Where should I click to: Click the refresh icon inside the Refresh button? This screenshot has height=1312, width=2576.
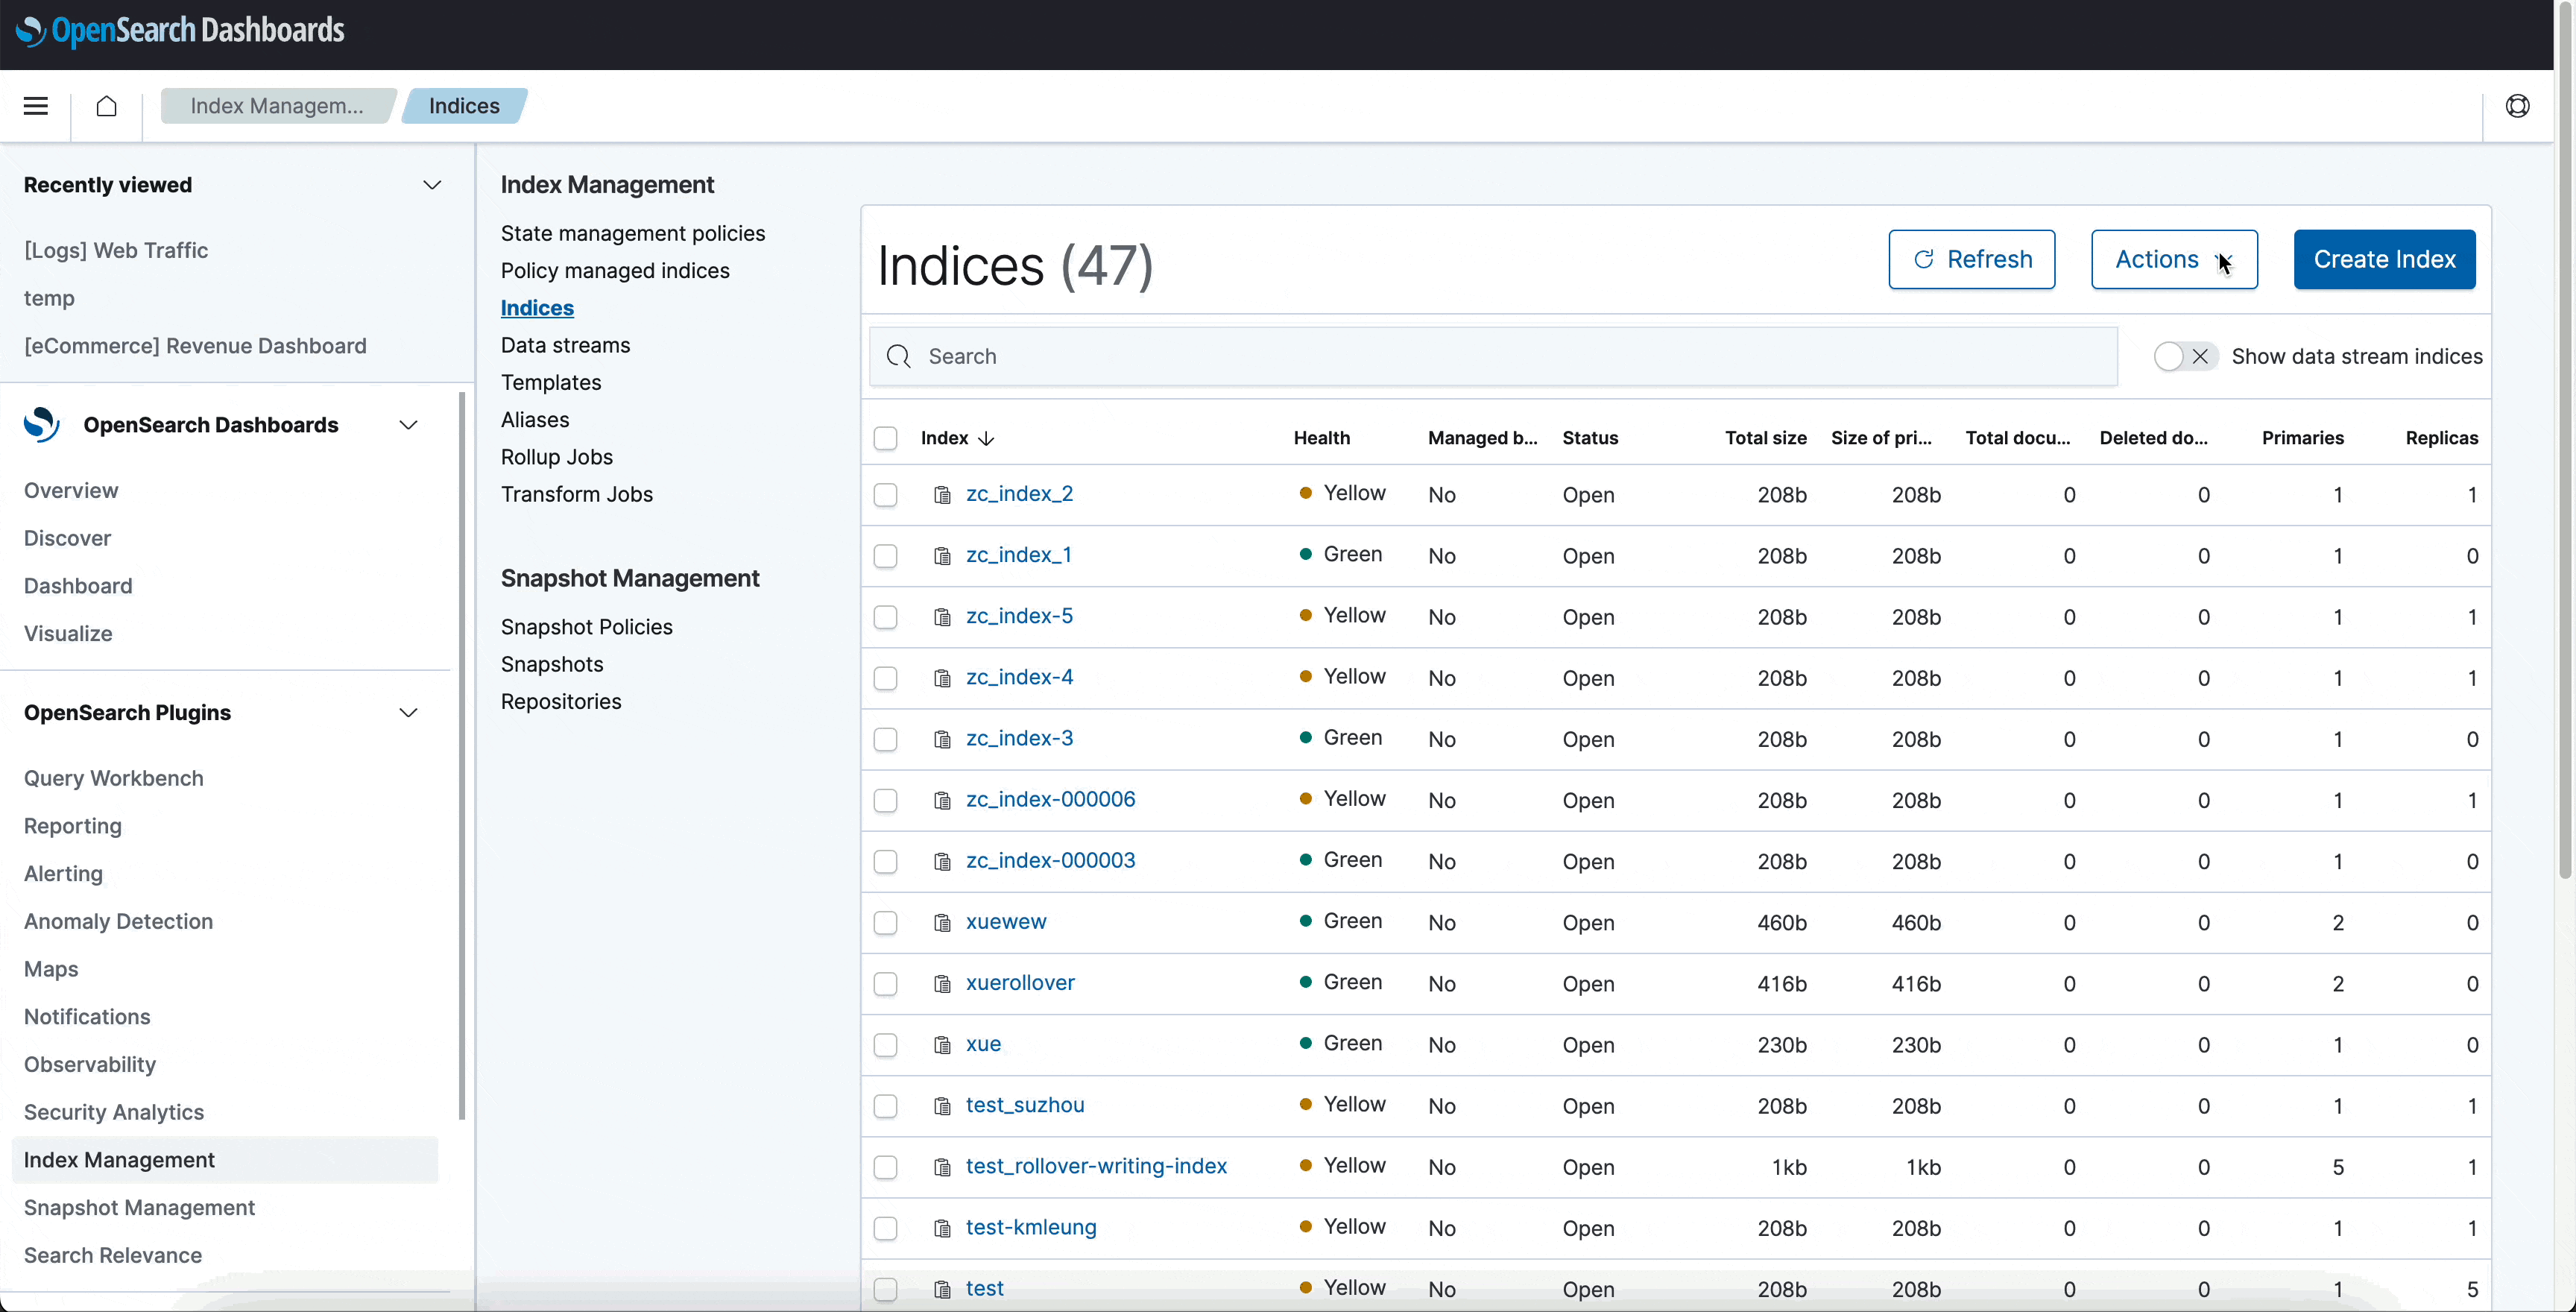pos(1924,259)
